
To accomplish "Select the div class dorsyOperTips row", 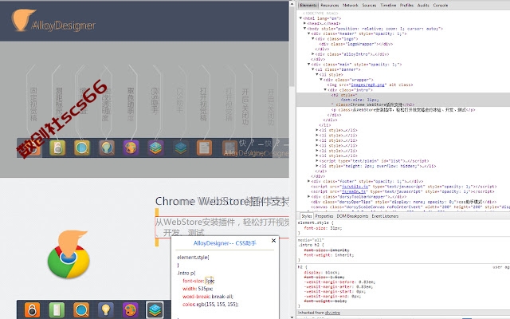I will (x=403, y=202).
